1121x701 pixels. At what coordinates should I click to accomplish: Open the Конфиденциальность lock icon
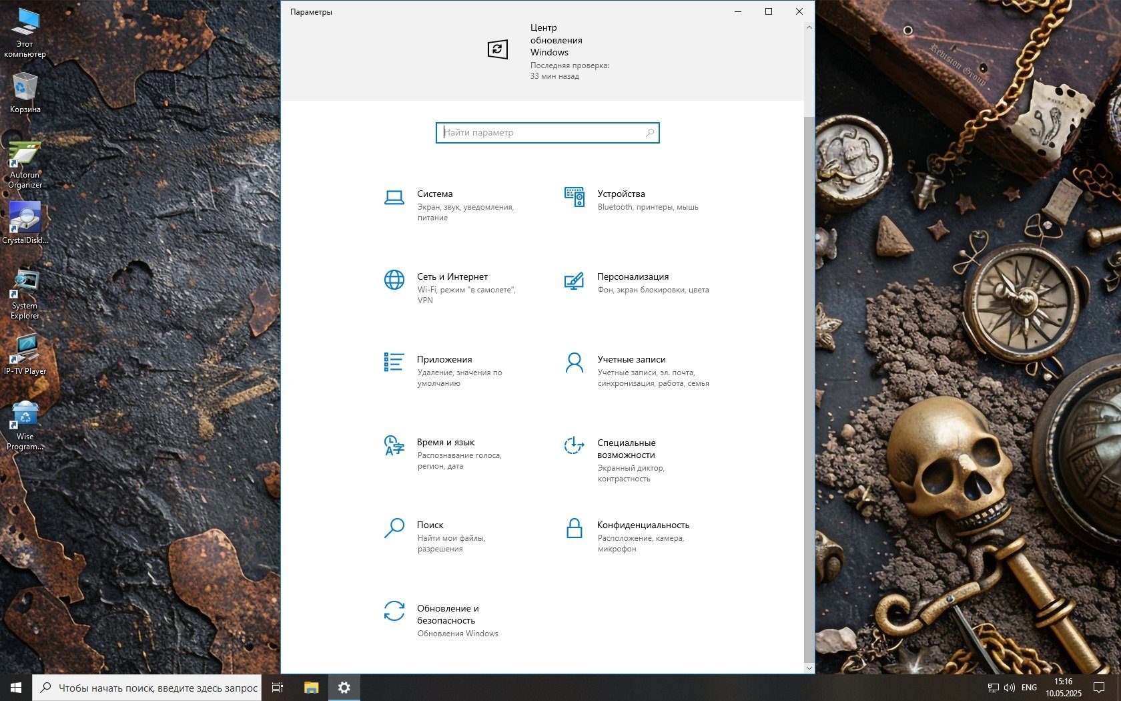(574, 528)
